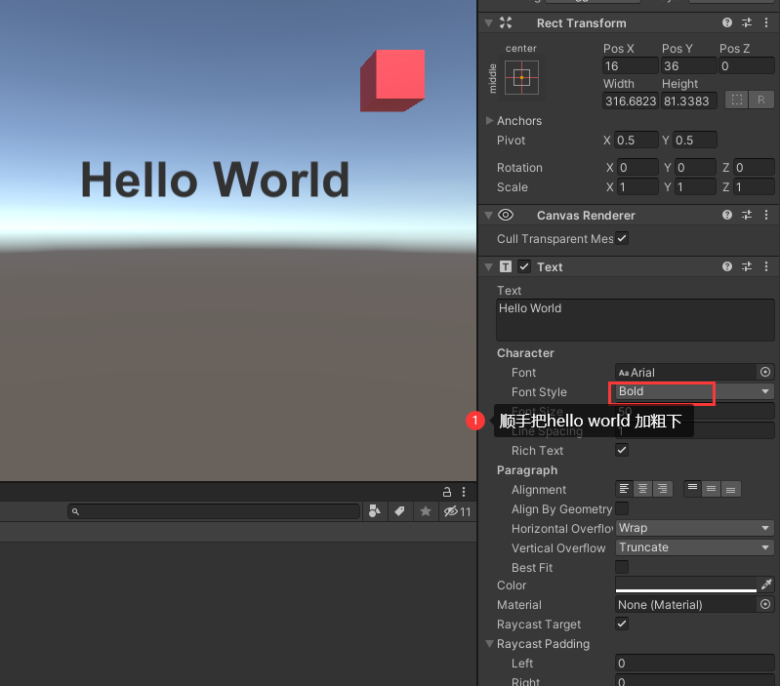Toggle Rect Transform raw edit mode R button
The image size is (780, 686).
pyautogui.click(x=761, y=100)
